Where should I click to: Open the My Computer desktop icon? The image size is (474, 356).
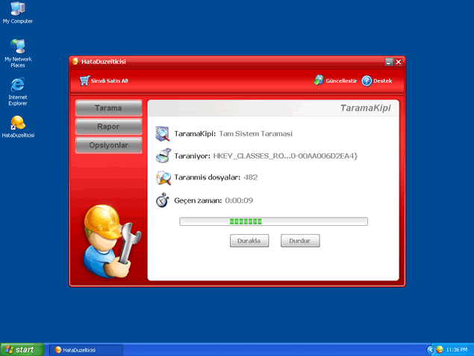[x=17, y=10]
